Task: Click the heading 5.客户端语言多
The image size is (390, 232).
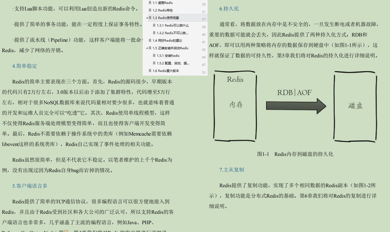Action: pos(30,186)
